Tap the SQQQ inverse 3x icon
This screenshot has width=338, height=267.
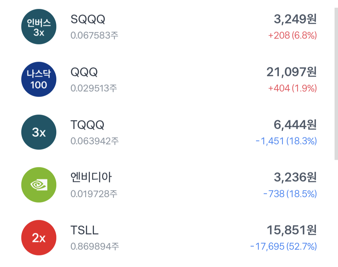click(x=39, y=27)
